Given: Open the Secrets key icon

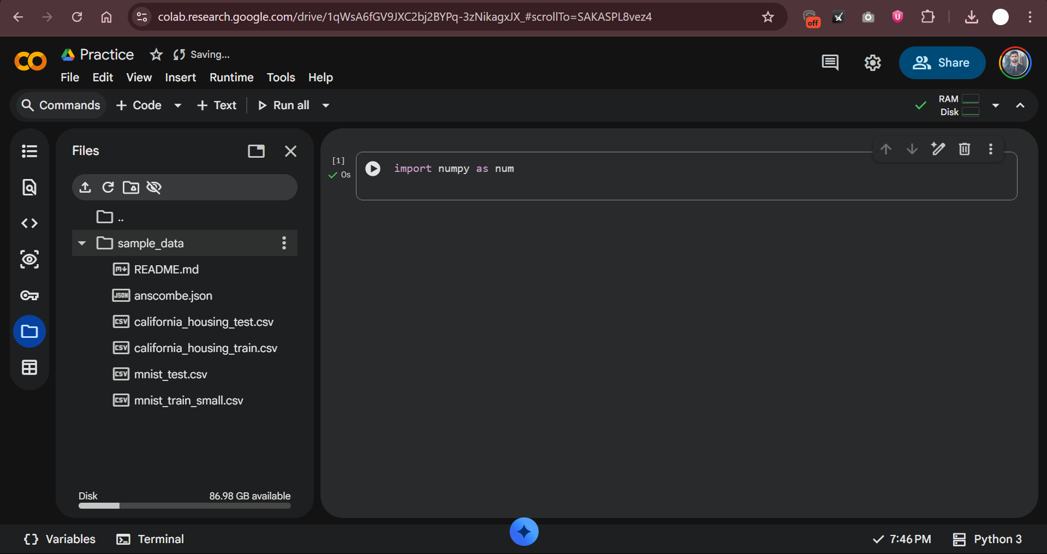Looking at the screenshot, I should pos(29,295).
